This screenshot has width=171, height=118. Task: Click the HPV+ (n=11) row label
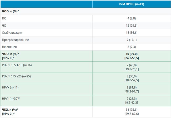coord(11,87)
